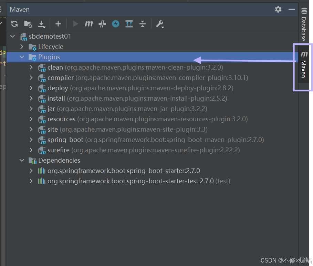This screenshot has width=313, height=266.
Task: Click spring-boot-starter-test library icon
Action: [x=42, y=181]
